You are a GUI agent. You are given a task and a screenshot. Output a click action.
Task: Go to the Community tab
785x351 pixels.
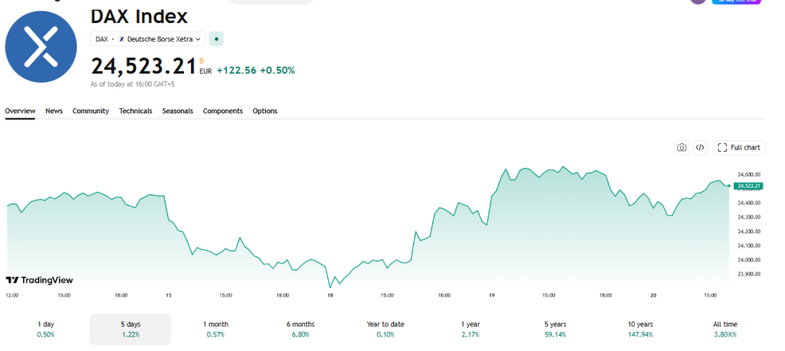(90, 111)
